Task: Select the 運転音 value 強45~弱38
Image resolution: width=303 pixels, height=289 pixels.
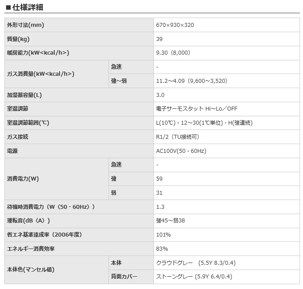Action: coord(170,221)
